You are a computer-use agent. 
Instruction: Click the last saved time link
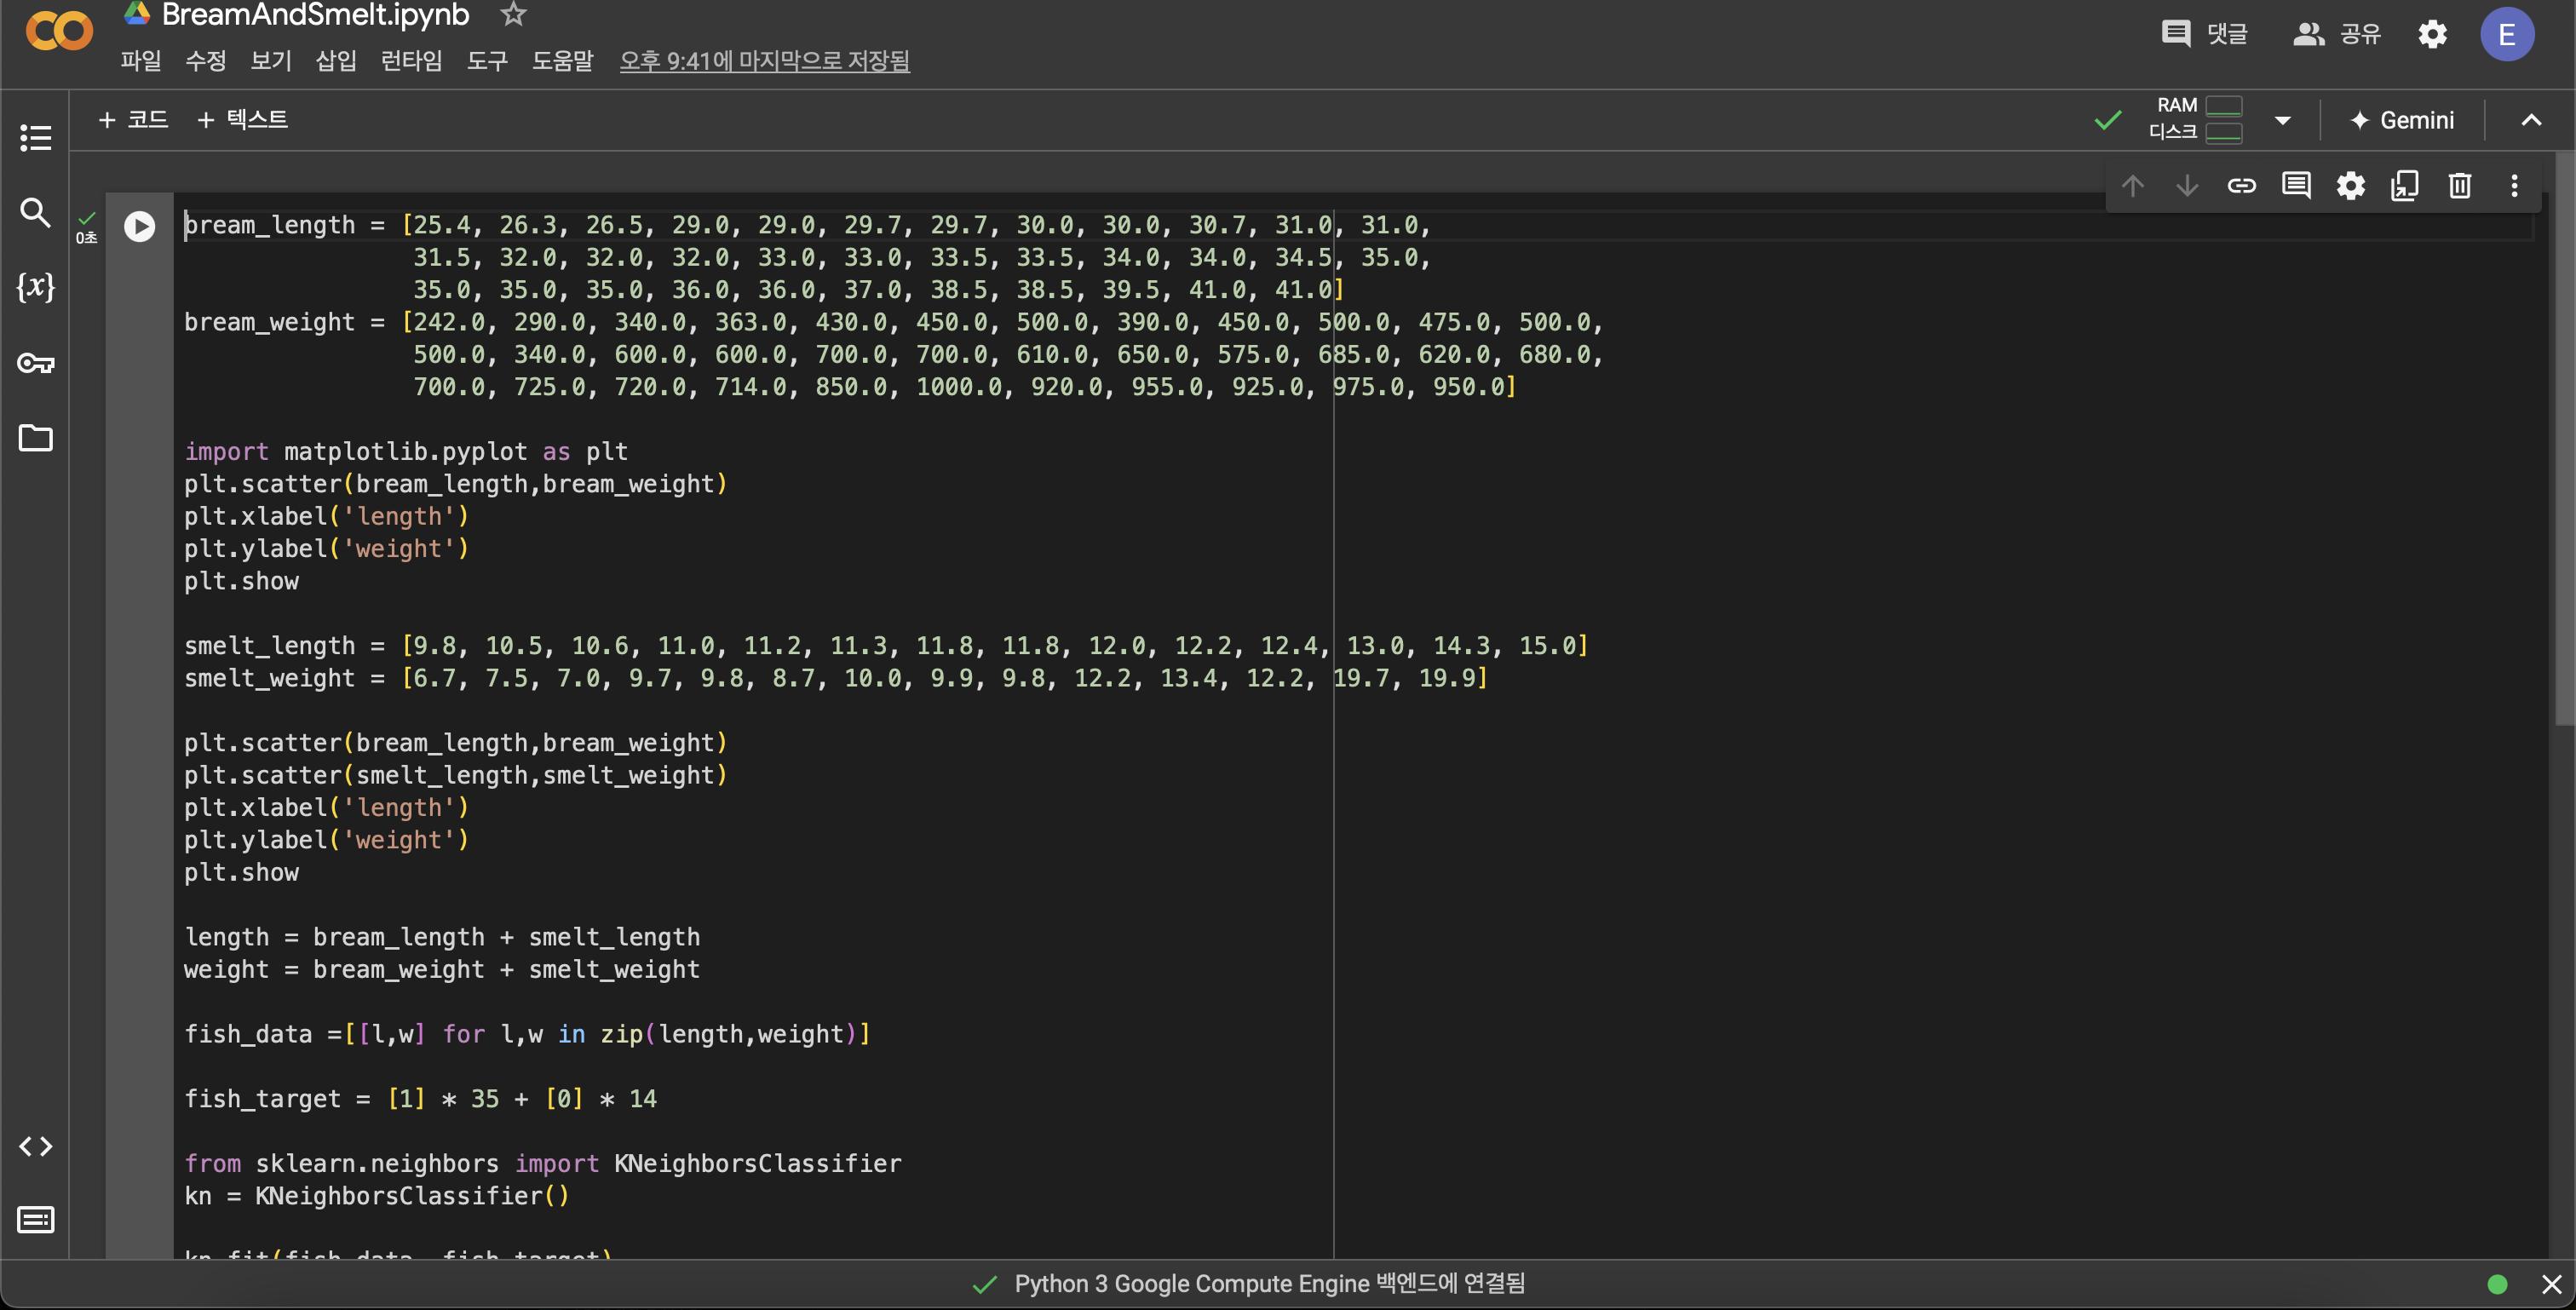764,61
